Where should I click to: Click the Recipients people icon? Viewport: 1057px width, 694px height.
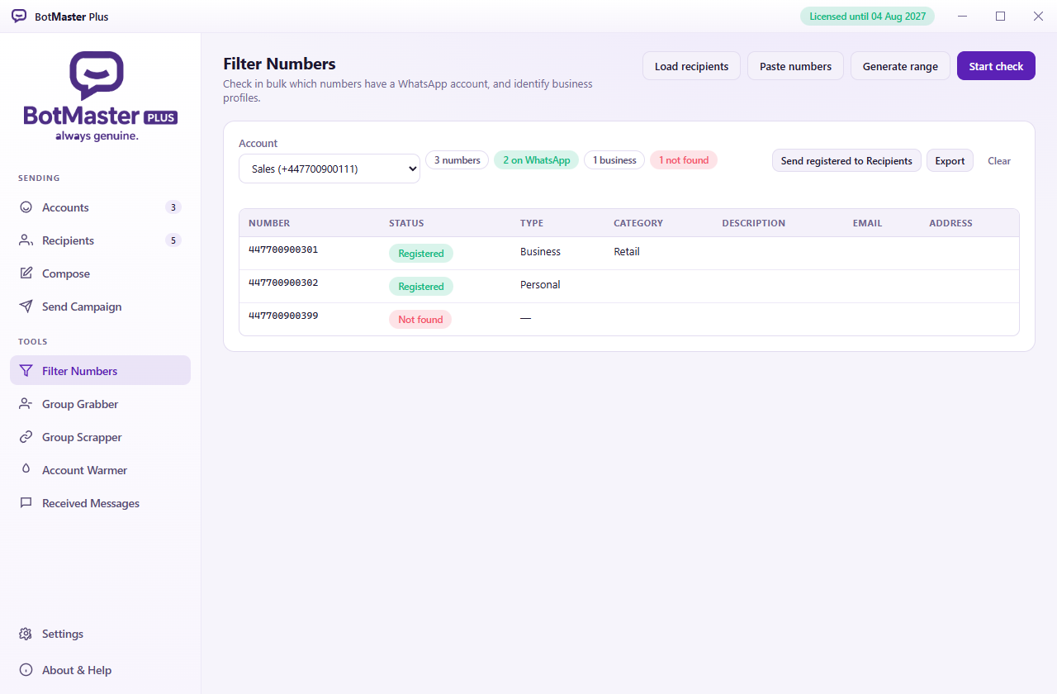[26, 240]
